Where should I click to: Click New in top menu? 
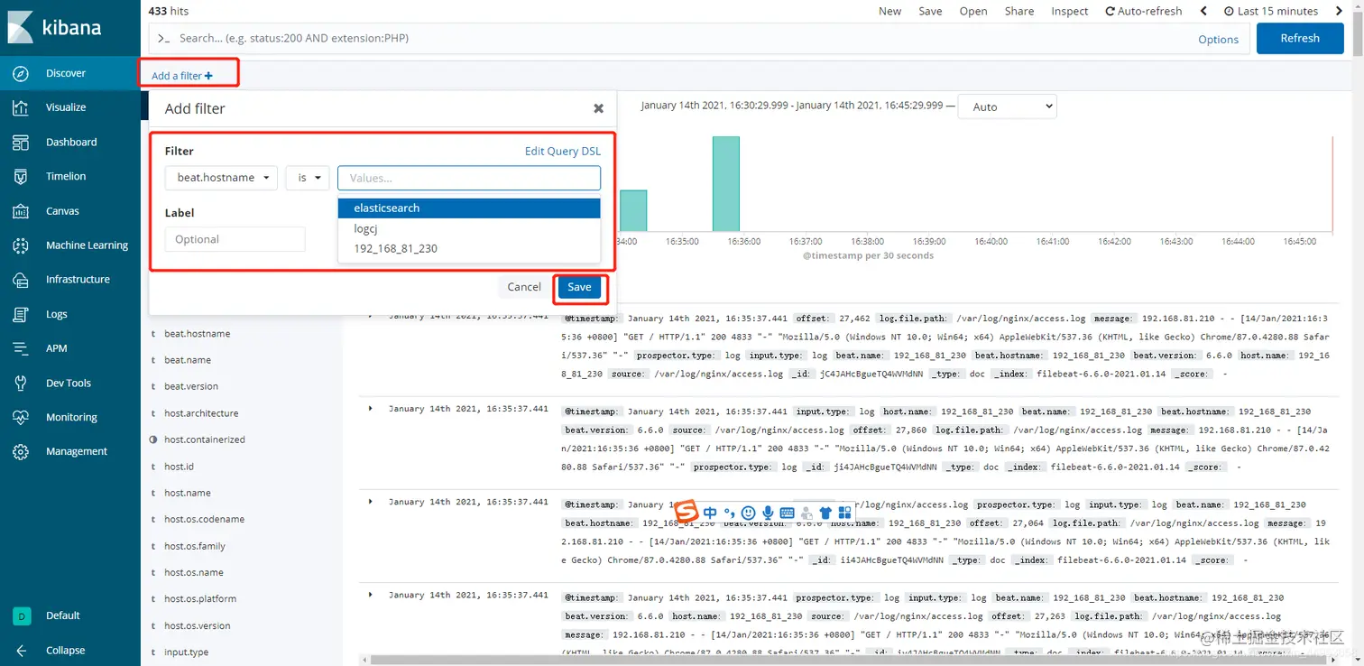coord(889,11)
